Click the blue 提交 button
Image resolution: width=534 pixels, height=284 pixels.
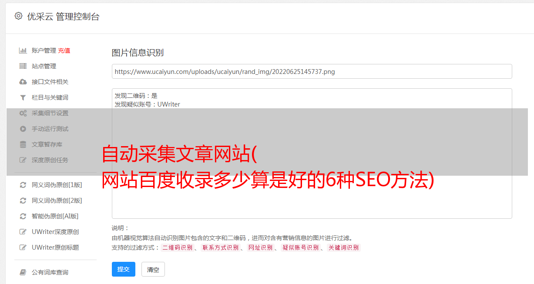124,269
